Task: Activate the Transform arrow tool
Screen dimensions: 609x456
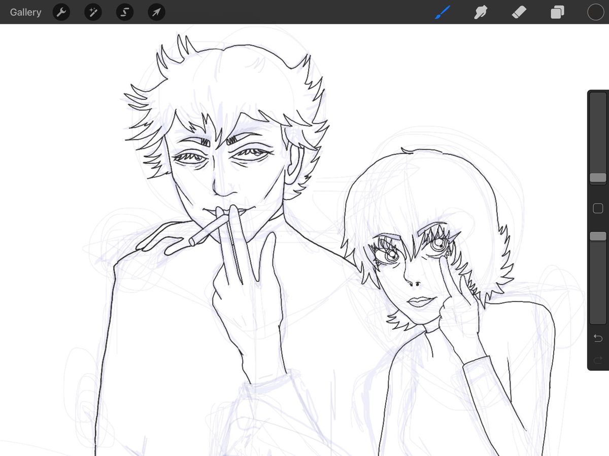Action: pyautogui.click(x=156, y=12)
